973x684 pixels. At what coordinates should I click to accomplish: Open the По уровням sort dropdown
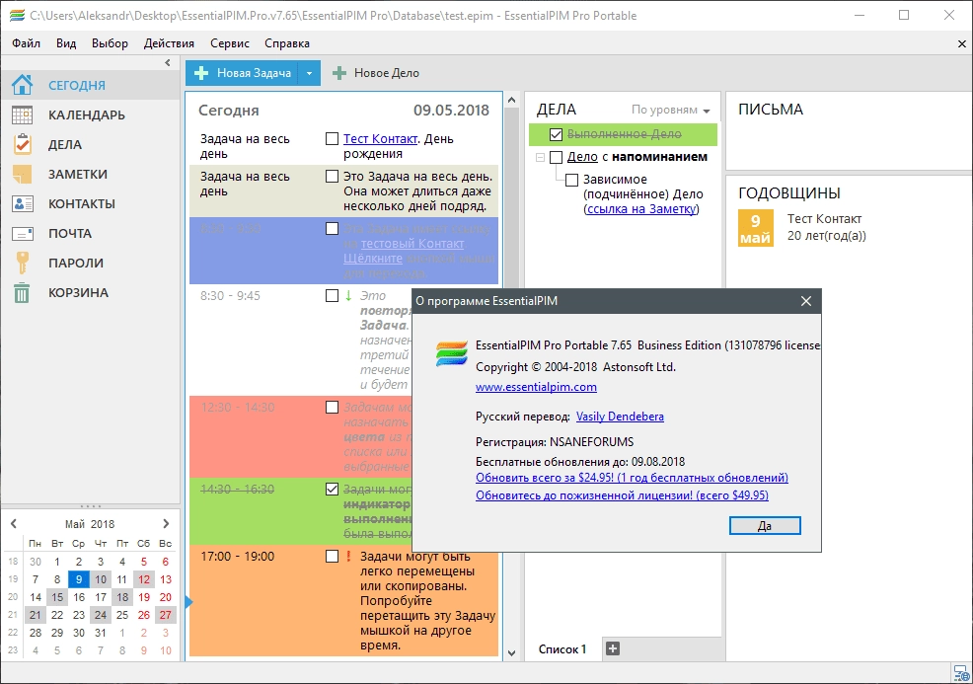coord(670,110)
